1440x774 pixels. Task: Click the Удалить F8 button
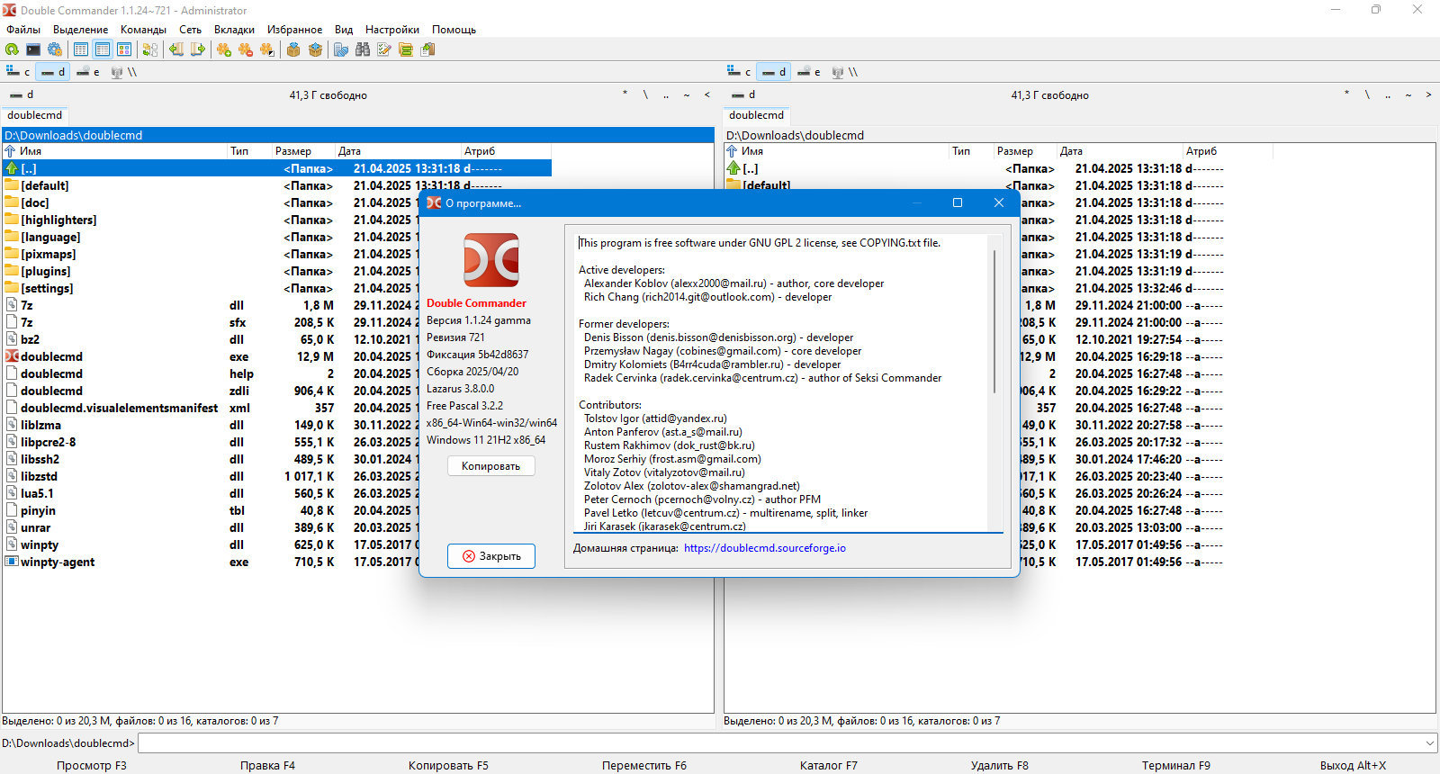click(x=1000, y=766)
